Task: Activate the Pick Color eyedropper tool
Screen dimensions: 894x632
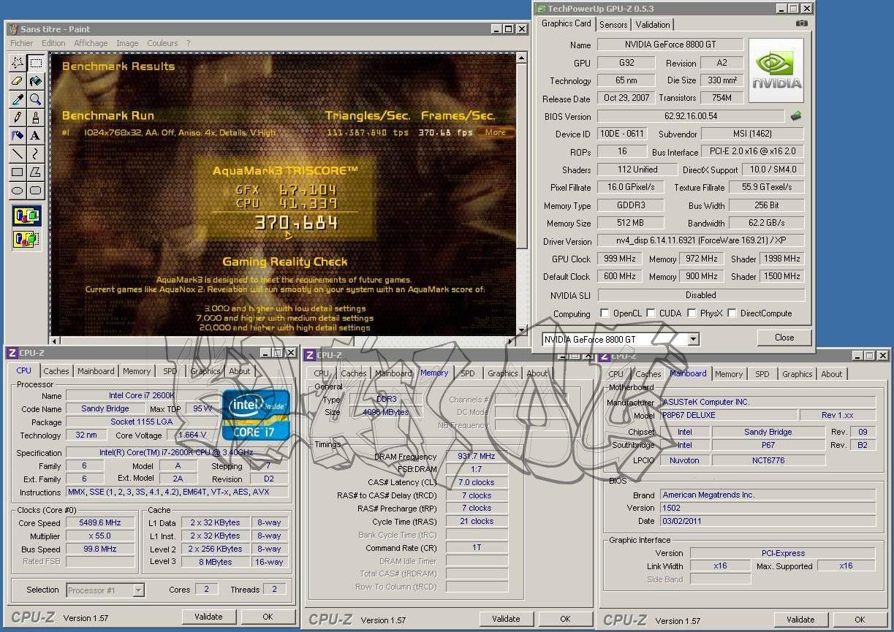Action: (x=18, y=99)
